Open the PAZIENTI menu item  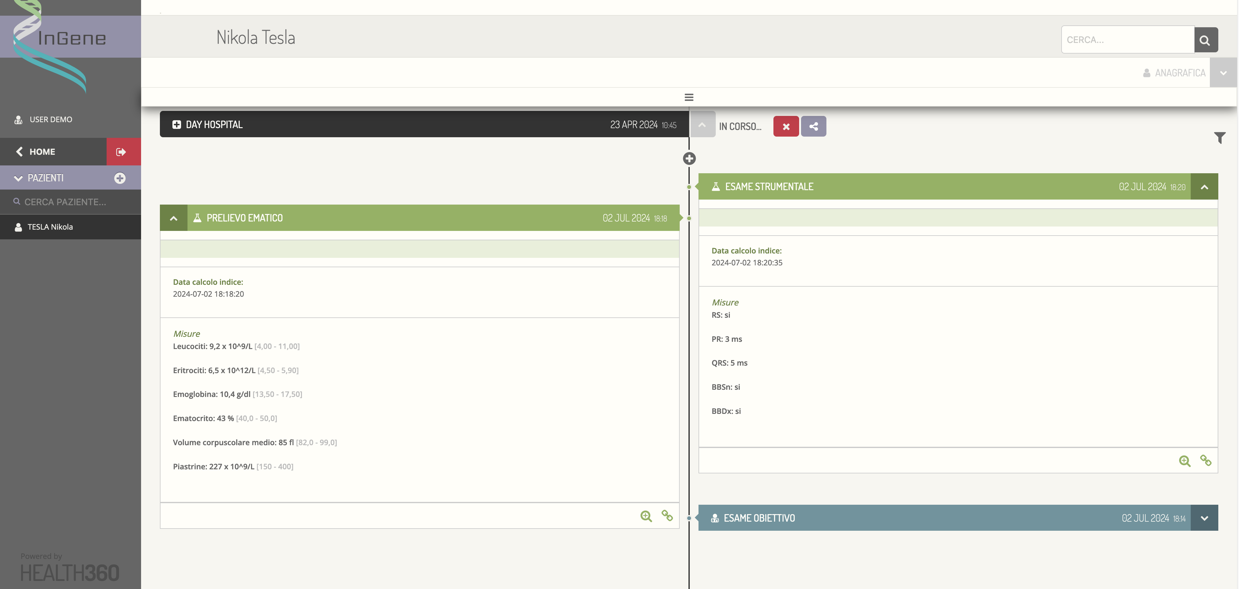[46, 178]
